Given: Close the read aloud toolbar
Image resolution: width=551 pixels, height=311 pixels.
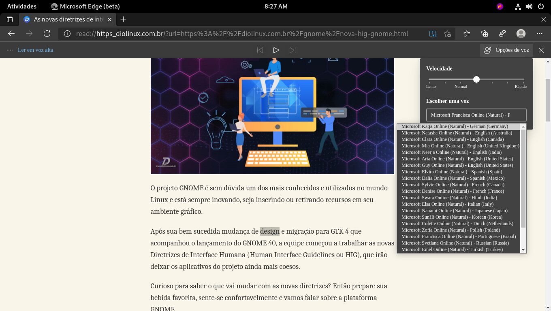Looking at the screenshot, I should [541, 50].
